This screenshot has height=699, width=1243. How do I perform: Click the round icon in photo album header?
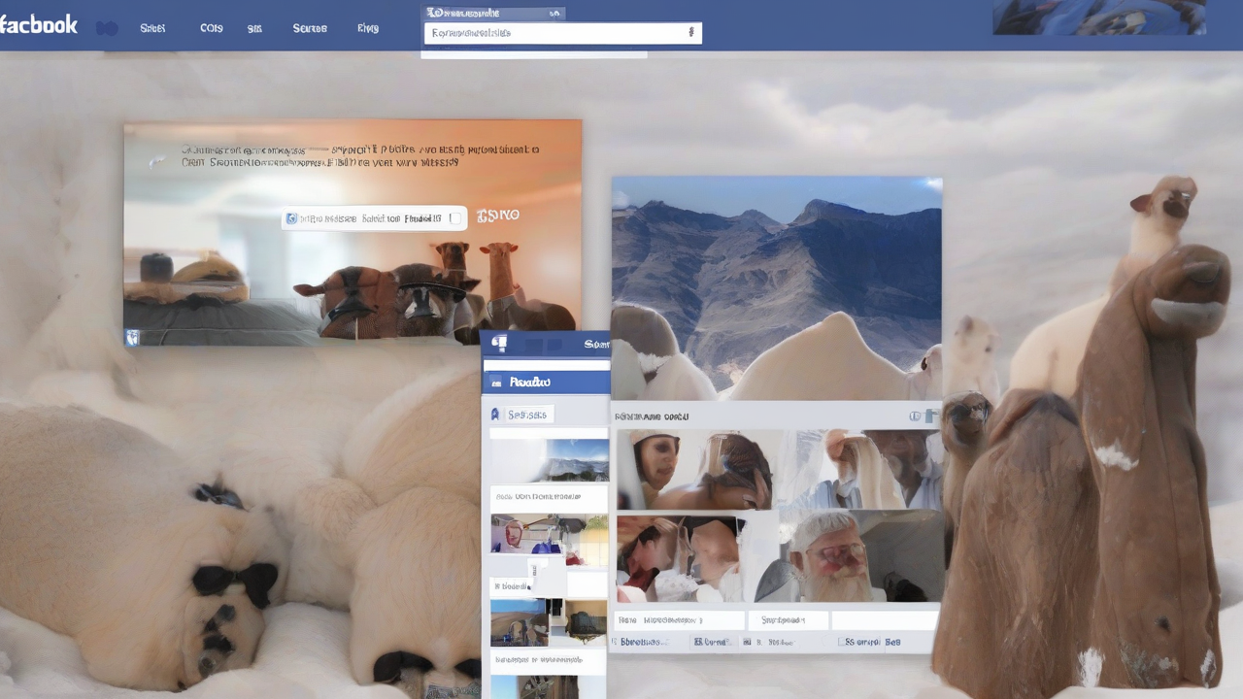tap(914, 416)
